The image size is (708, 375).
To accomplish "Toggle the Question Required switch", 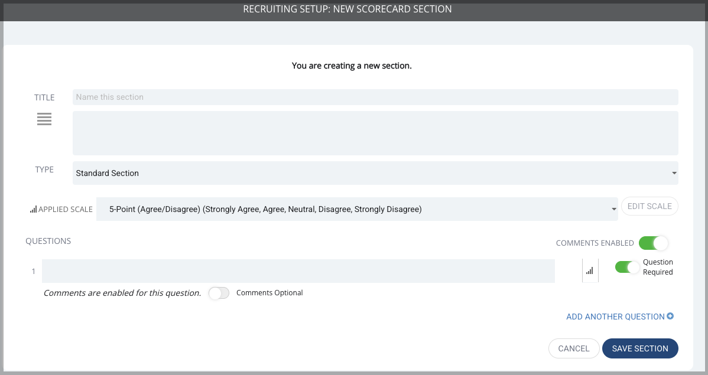I will coord(627,267).
